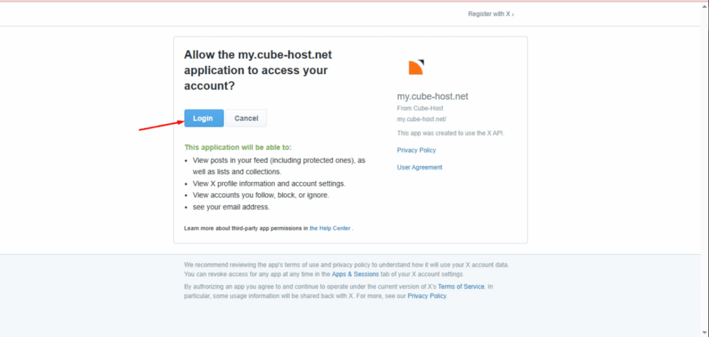Click the chevron beside Register with X

[513, 15]
